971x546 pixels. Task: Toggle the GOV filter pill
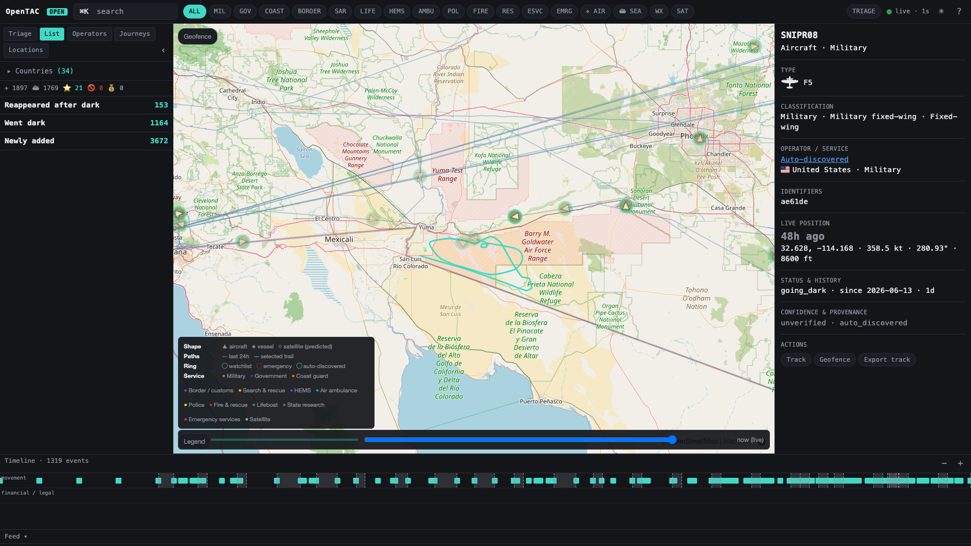tap(245, 11)
